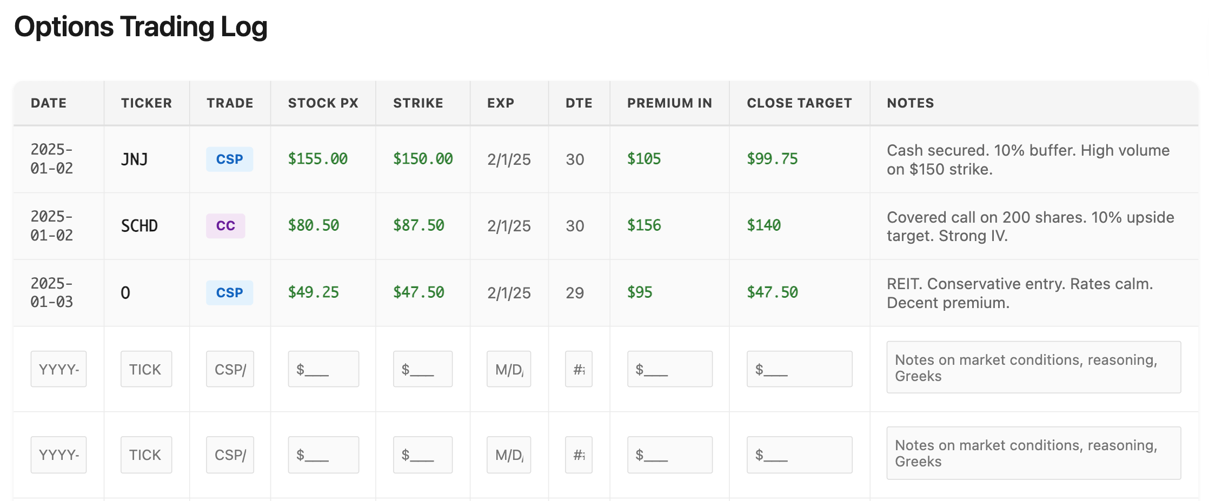Focus the first empty date input field
The image size is (1209, 501).
point(58,369)
